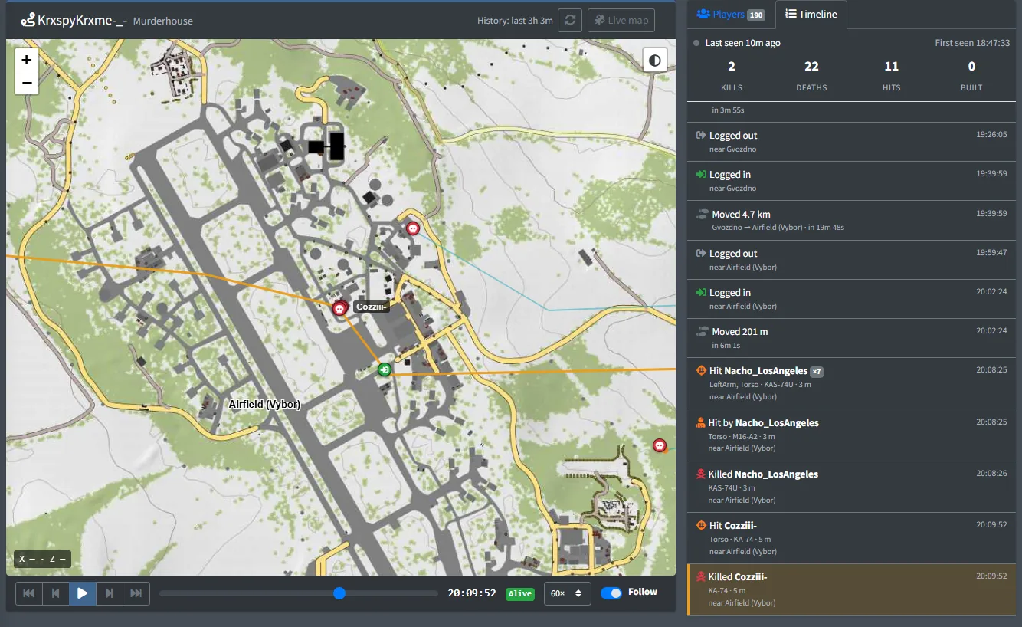The width and height of the screenshot is (1022, 627).
Task: Switch to the Players tab
Action: pos(730,15)
